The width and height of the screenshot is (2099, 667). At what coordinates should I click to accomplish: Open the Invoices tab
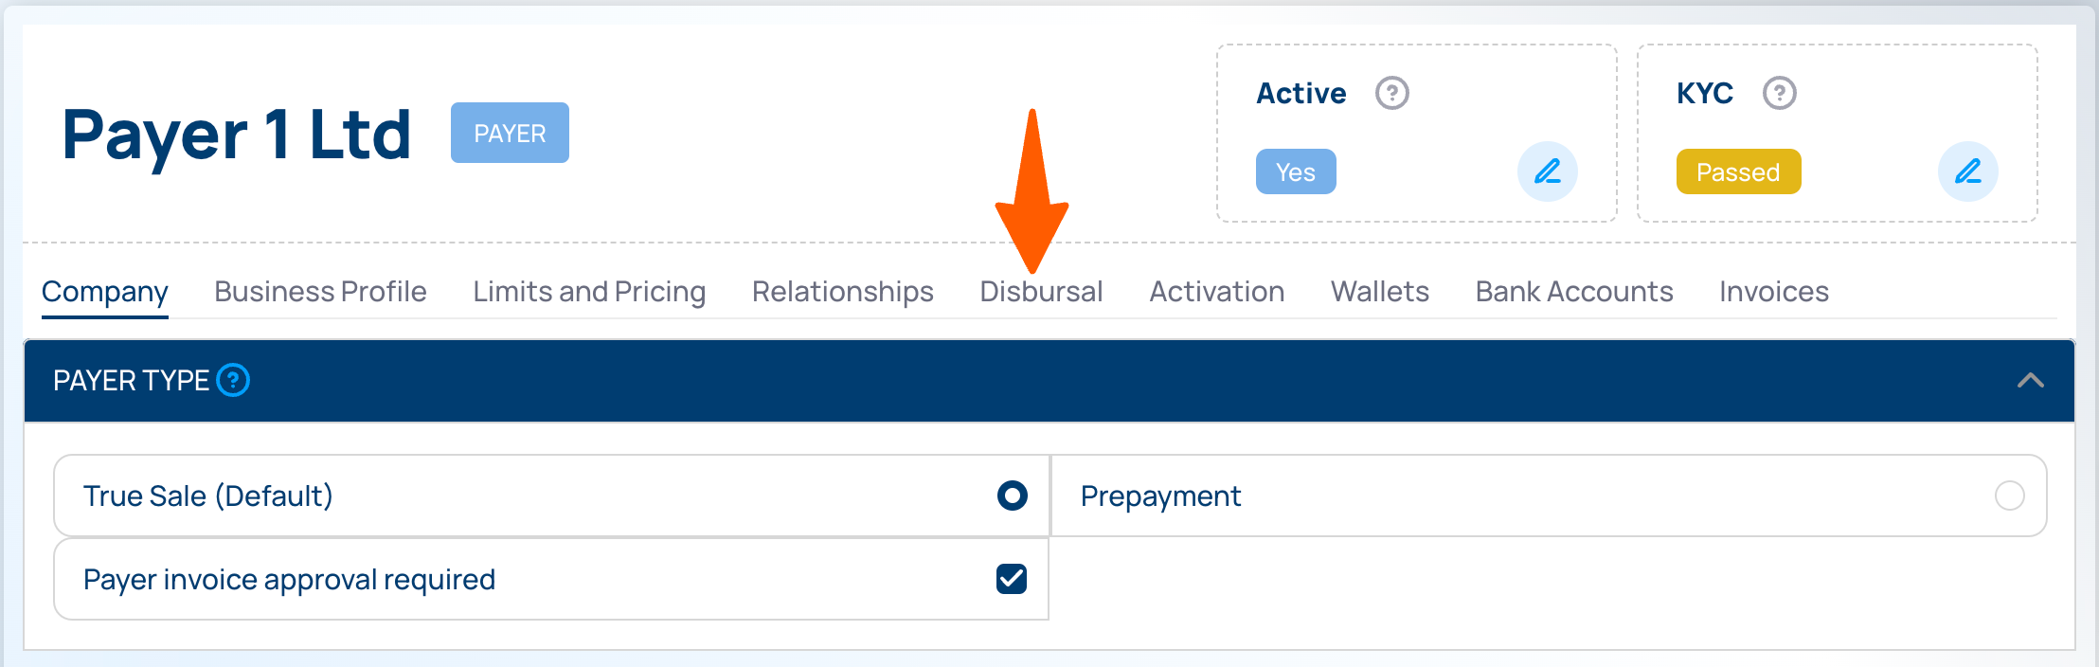1773,292
